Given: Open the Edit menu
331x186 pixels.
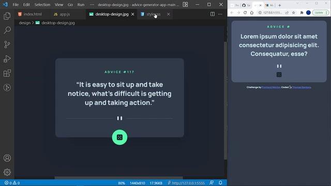Looking at the screenshot, I should click(x=26, y=5).
